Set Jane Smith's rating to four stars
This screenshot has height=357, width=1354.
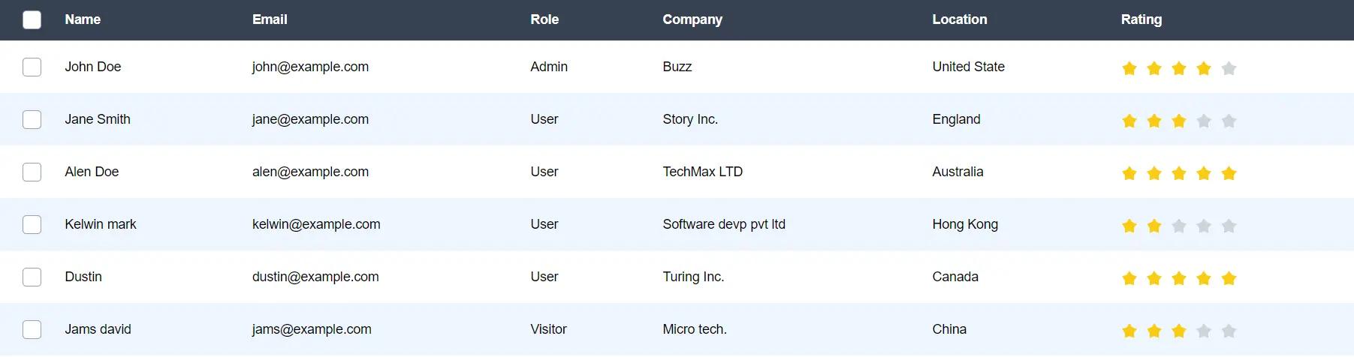pyautogui.click(x=1204, y=121)
